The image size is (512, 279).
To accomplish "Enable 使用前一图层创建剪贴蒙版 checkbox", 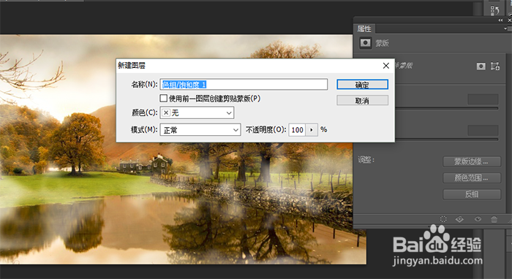I will point(164,98).
